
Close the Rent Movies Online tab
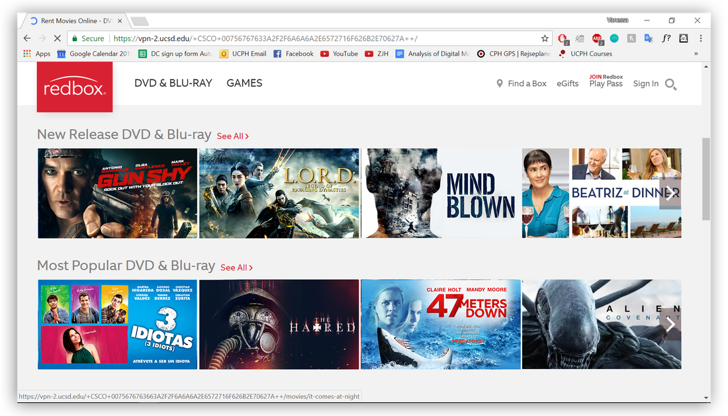(x=120, y=21)
